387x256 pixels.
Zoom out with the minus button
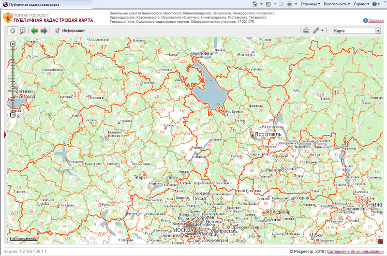tap(13, 115)
